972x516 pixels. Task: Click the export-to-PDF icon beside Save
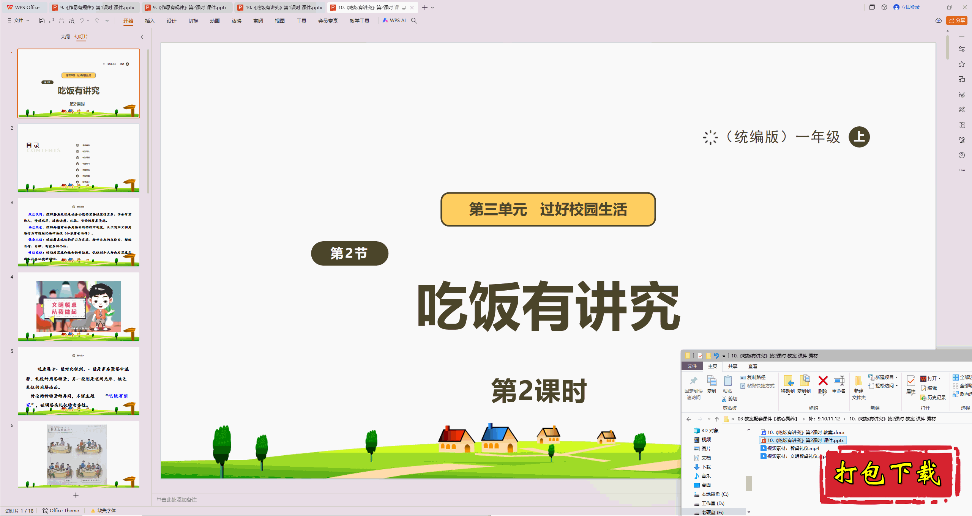tap(52, 20)
